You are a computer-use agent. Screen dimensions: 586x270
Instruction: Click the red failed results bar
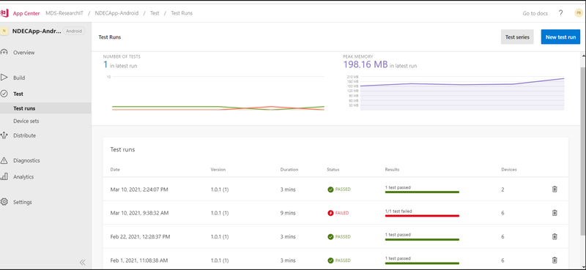[422, 216]
